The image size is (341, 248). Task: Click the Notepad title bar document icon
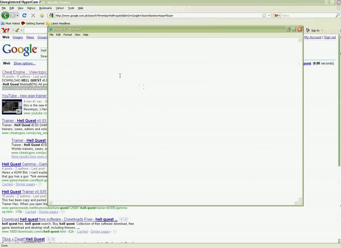50,29
